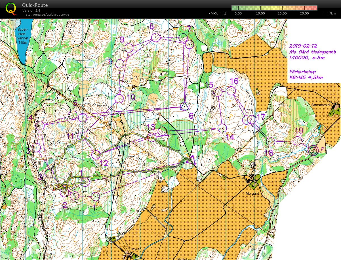
Task: Click the QuickRoute logo icon
Action: point(11,9)
